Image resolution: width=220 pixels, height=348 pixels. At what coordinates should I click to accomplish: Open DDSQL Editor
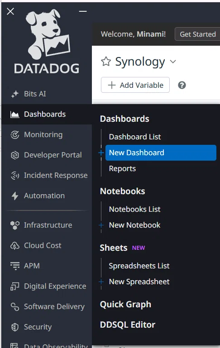[127, 325]
